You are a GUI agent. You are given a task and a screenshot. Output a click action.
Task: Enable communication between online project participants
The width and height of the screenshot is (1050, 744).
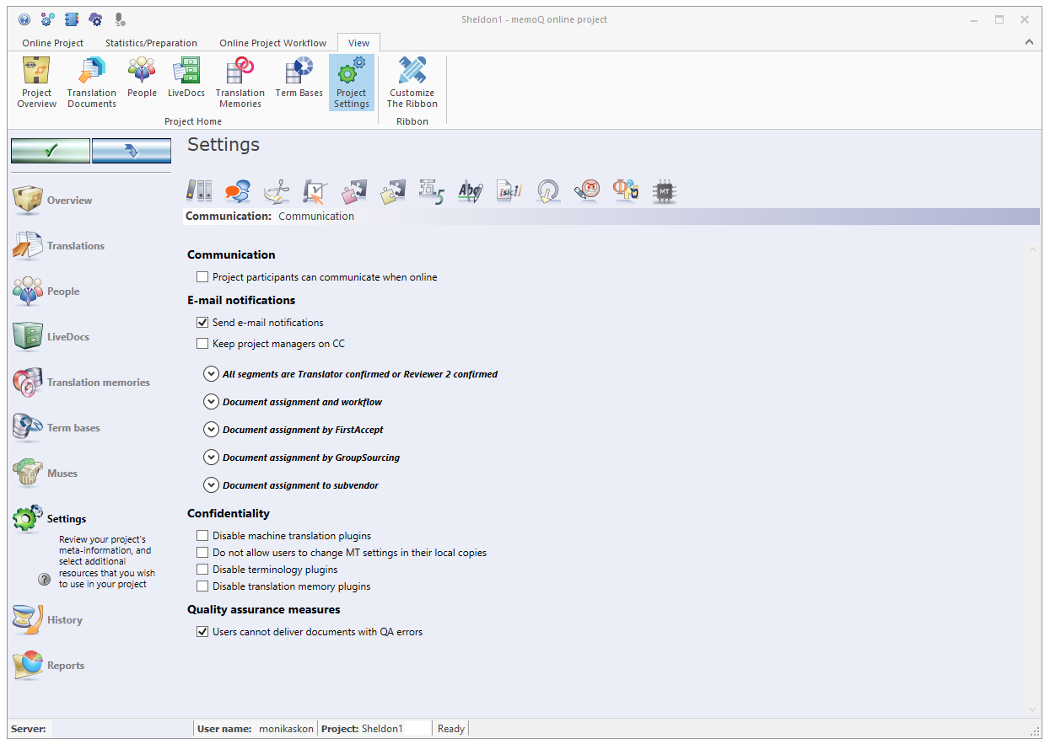(x=202, y=276)
